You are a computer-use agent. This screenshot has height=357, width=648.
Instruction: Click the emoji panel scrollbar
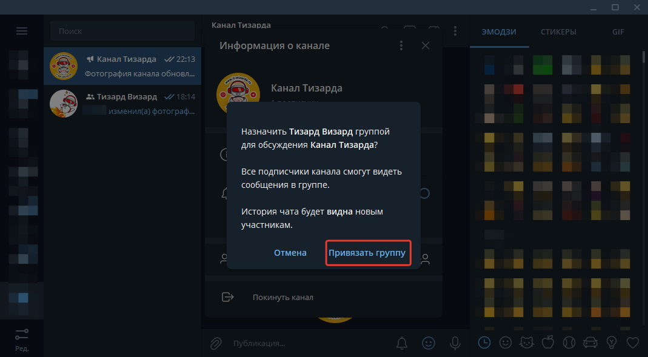tap(644, 56)
